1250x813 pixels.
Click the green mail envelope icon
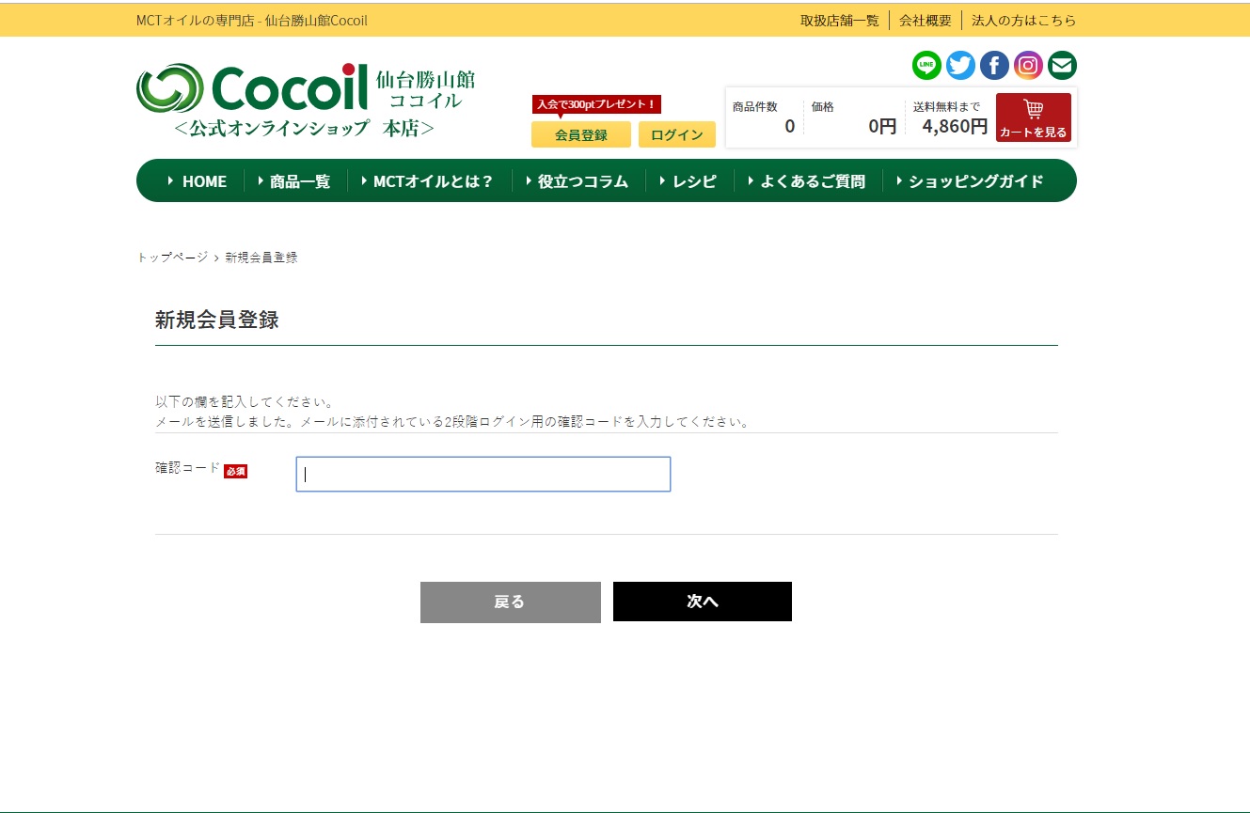(x=1062, y=65)
